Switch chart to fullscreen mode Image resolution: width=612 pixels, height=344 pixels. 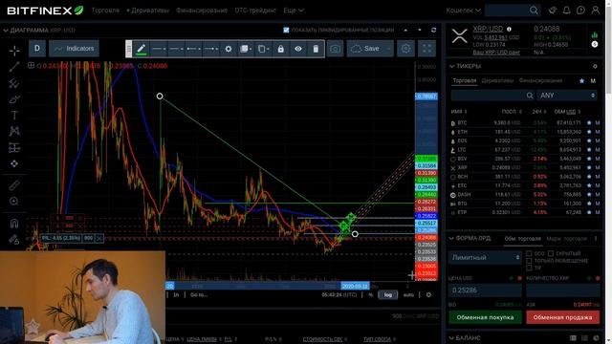[x=427, y=49]
